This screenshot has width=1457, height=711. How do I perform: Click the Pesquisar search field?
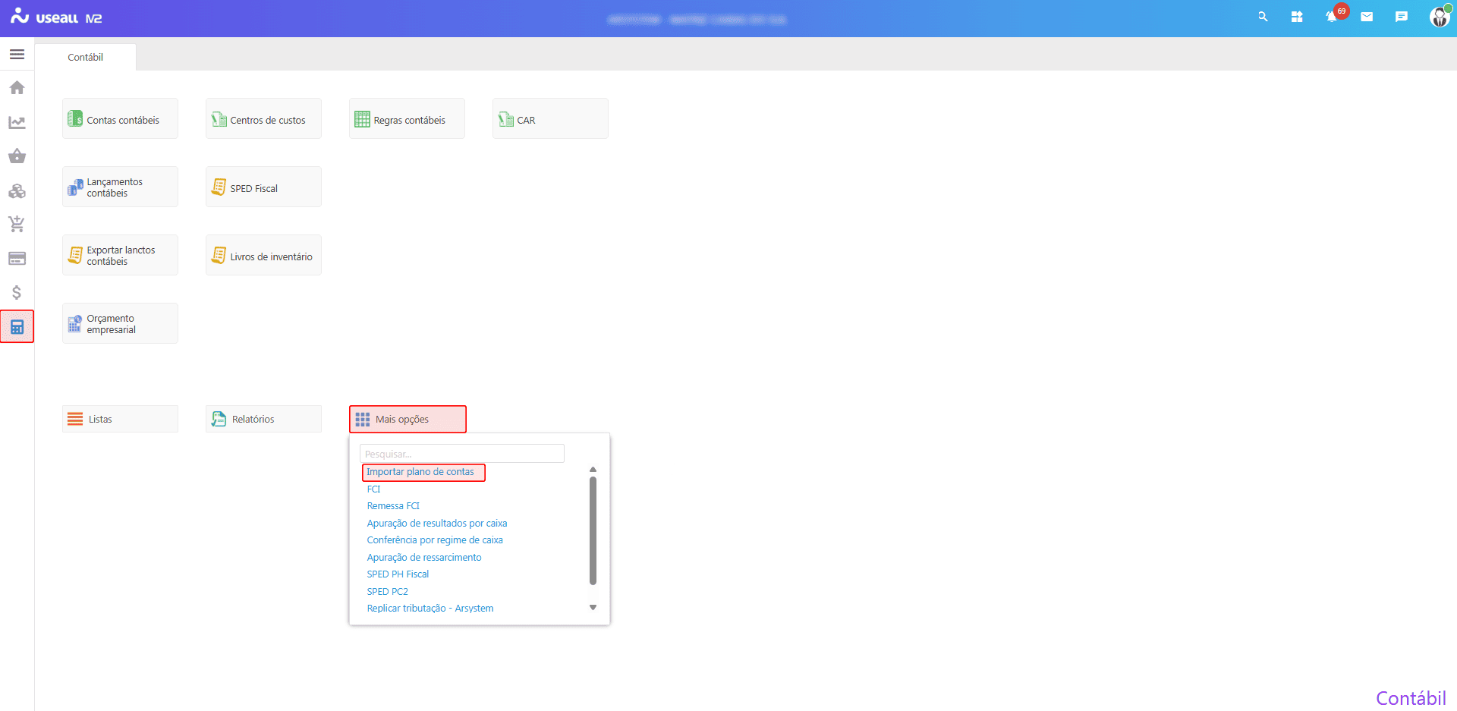[x=461, y=454]
